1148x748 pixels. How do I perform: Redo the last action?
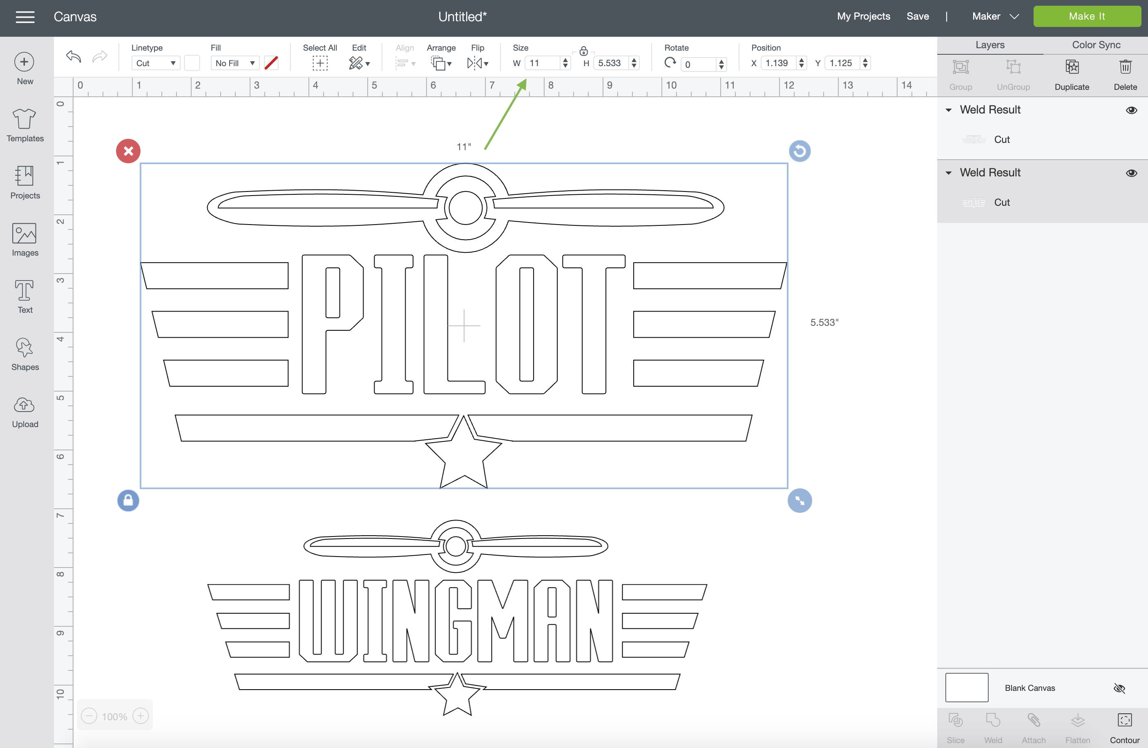[x=99, y=57]
